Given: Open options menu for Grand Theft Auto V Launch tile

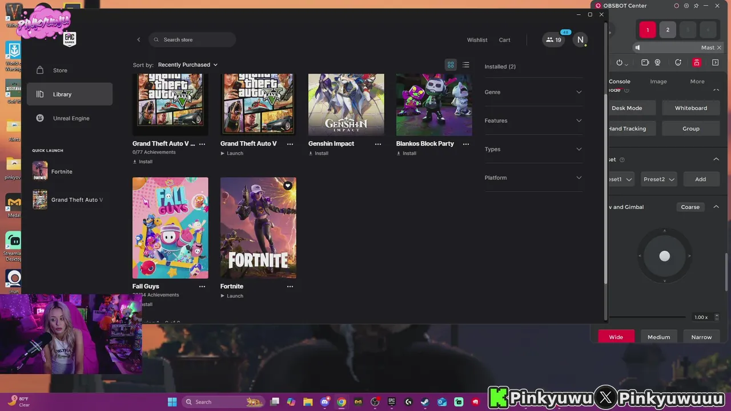Looking at the screenshot, I should click(x=290, y=144).
